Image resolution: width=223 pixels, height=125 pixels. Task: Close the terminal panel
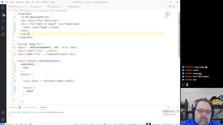click(177, 107)
